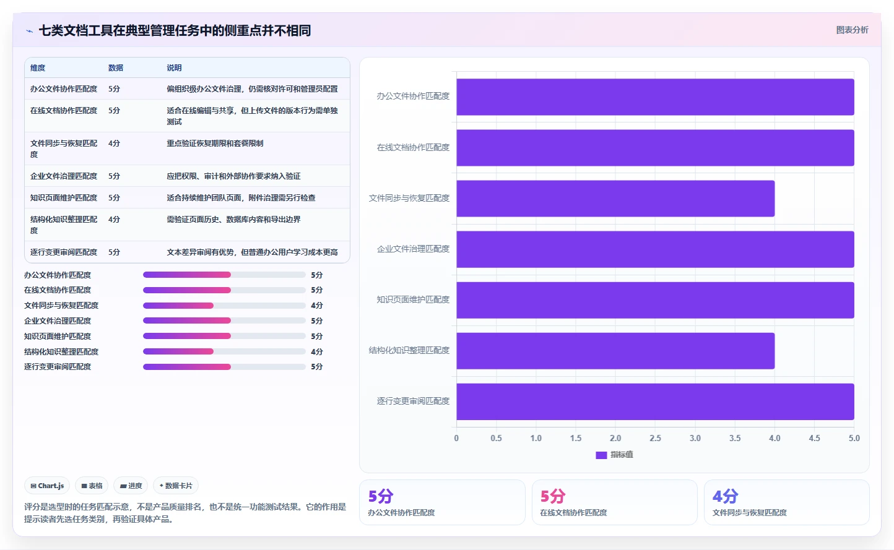
Task: Click the 说明 table column header
Action: point(174,68)
